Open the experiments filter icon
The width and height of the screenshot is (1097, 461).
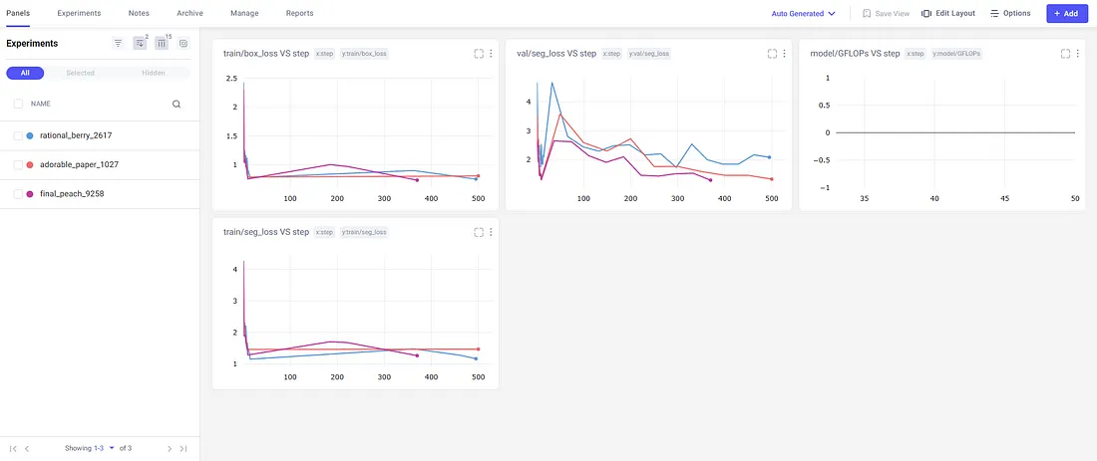tap(119, 43)
